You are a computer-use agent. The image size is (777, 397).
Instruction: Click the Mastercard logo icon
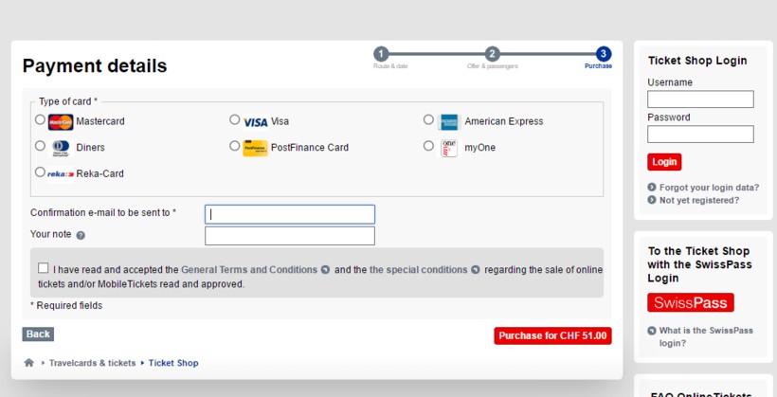click(61, 121)
